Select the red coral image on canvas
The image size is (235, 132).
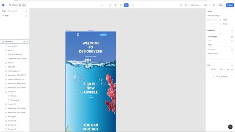(x=111, y=93)
